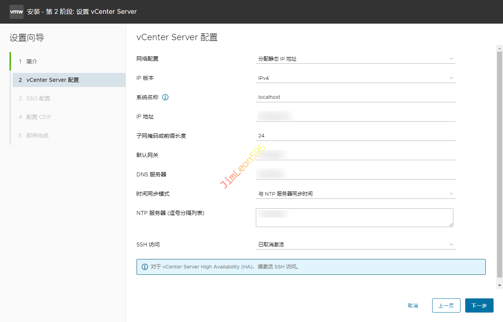
Task: Click the 下一步 button
Action: [x=479, y=305]
